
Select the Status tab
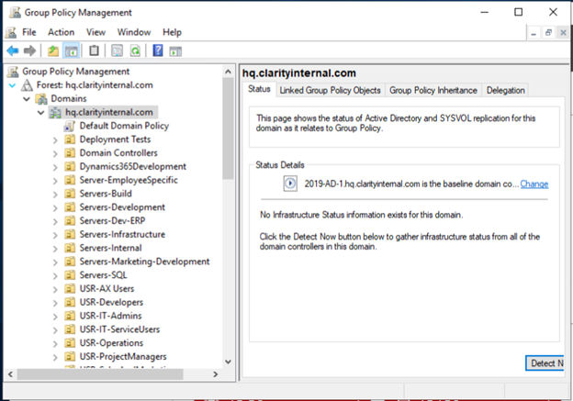coord(259,89)
